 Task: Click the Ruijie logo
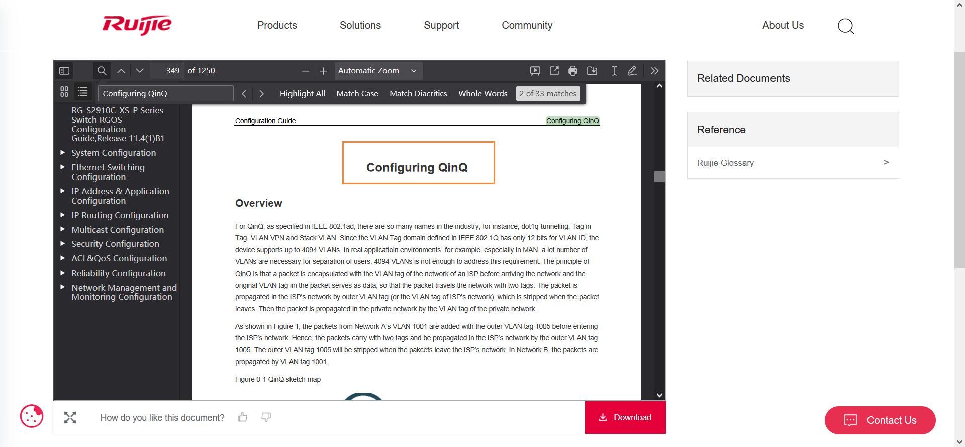click(x=137, y=25)
